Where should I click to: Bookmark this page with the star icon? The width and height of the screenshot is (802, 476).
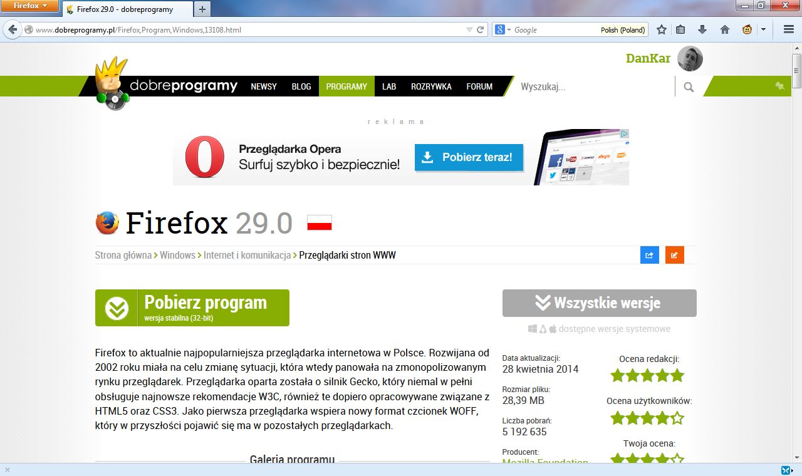(x=661, y=29)
